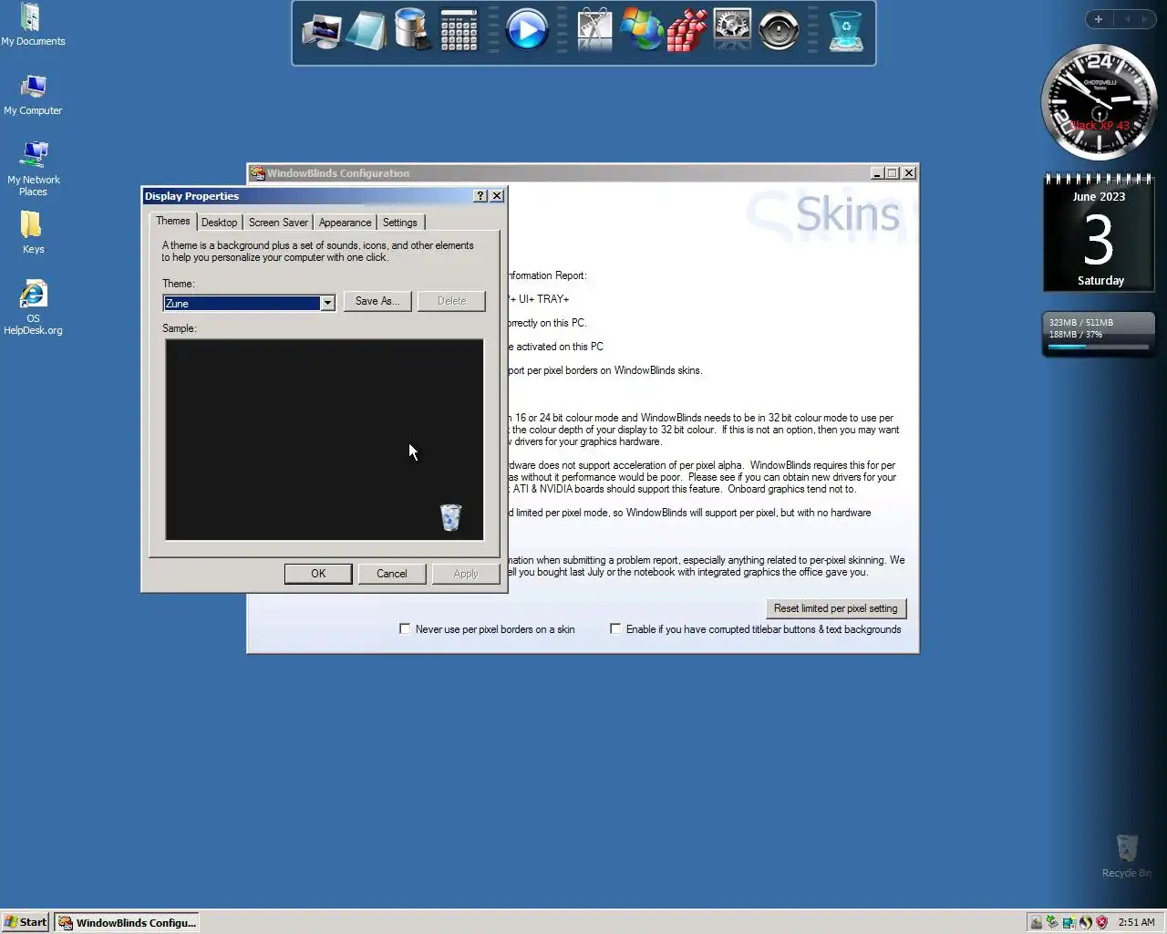
Task: Click the 2:51 AM taskbar clock
Action: [1136, 922]
